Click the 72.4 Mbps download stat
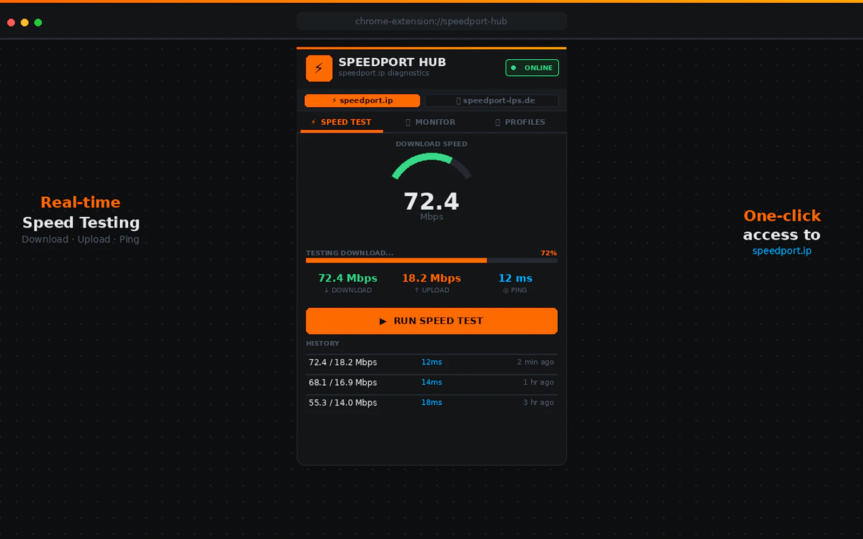 point(348,283)
